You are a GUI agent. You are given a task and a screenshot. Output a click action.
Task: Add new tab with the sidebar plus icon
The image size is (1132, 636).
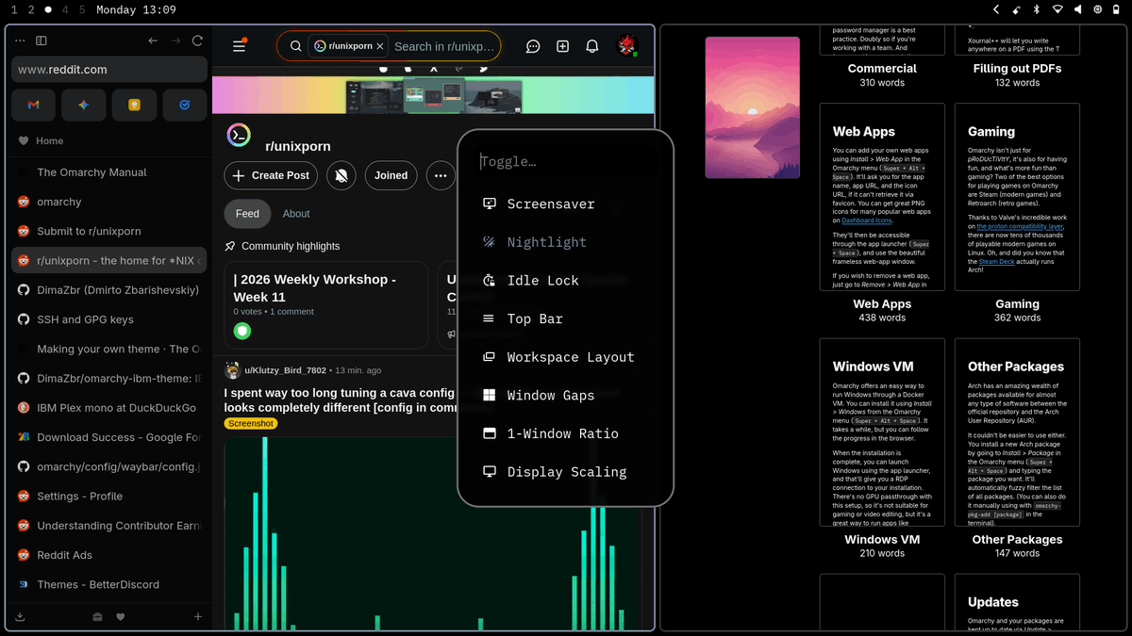click(x=198, y=617)
